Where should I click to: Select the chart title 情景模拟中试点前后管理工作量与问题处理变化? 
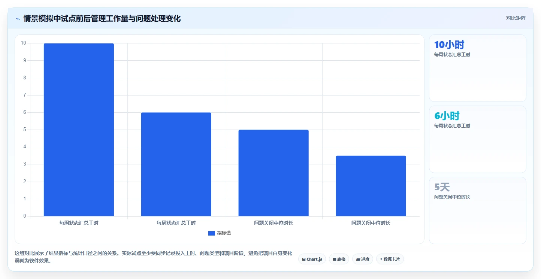[x=102, y=18]
